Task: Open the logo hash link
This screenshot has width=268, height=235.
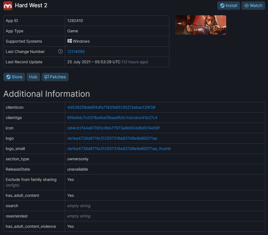Action: coord(112,138)
